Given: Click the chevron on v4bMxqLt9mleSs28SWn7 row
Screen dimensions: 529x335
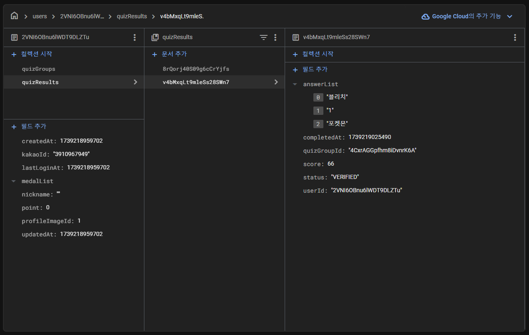Looking at the screenshot, I should pos(276,82).
